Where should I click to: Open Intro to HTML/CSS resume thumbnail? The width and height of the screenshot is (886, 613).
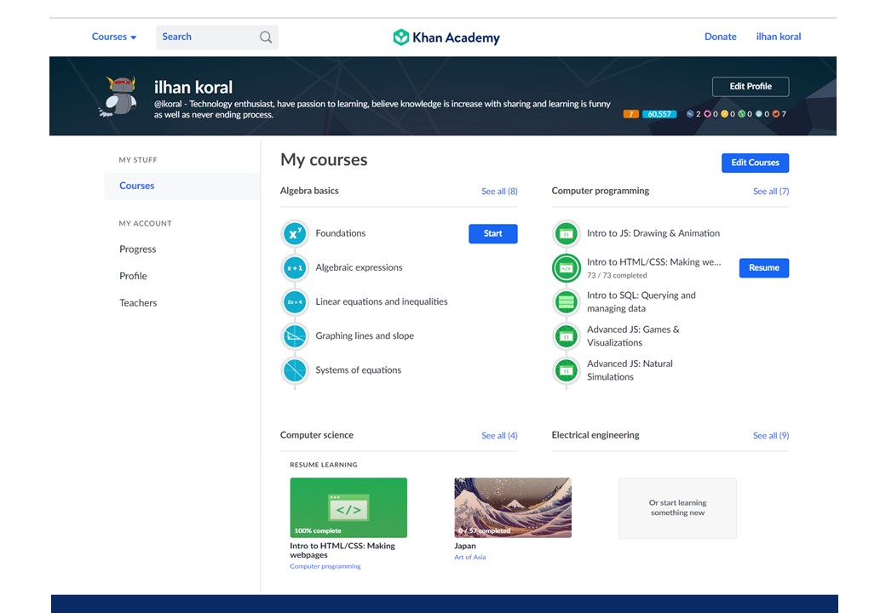pos(348,508)
